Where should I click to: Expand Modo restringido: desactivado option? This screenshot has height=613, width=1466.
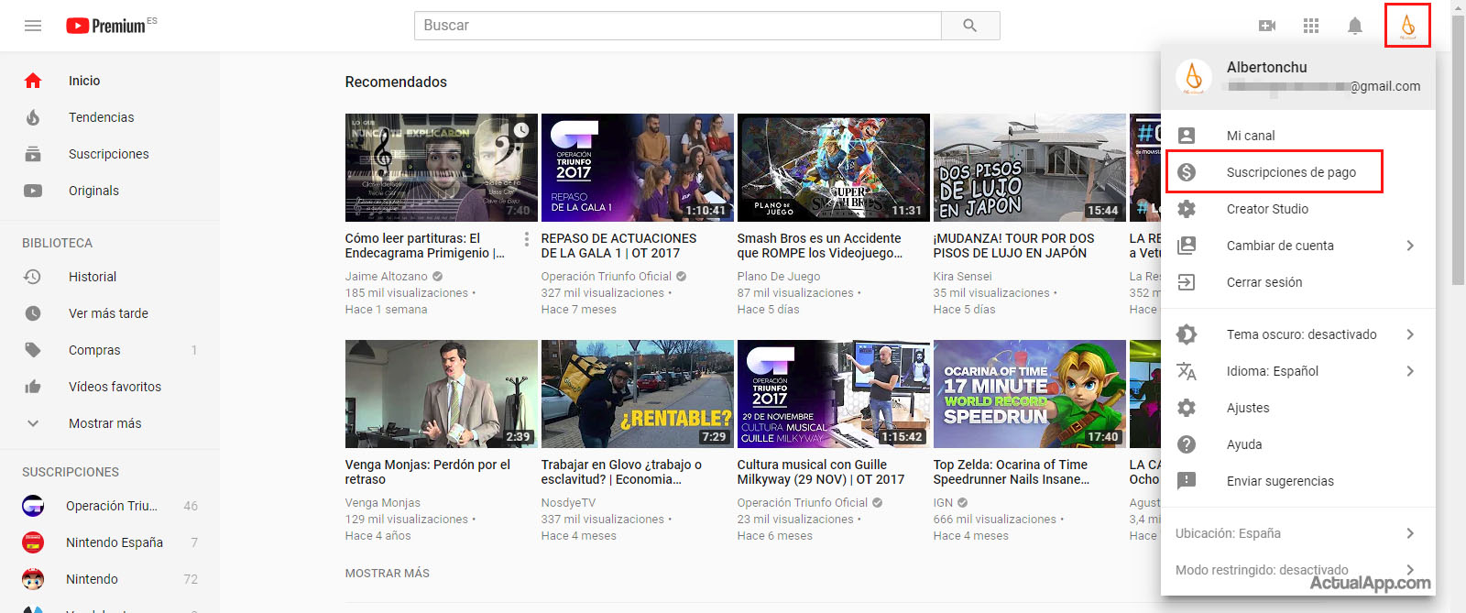click(x=1298, y=570)
